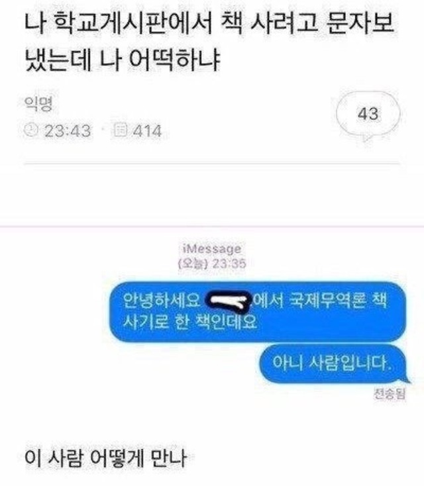Screen dimensions: 424x486
Task: Tap the iMessage header label
Action: coord(212,249)
